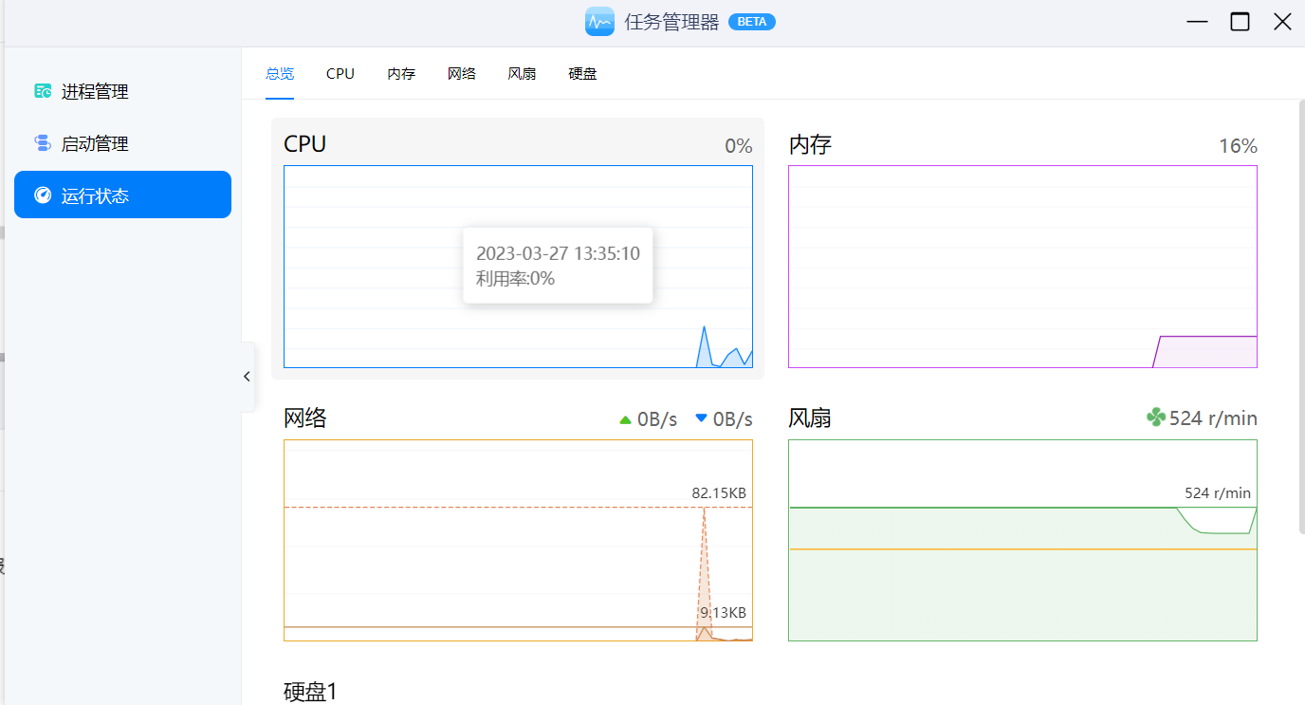The image size is (1305, 705).
Task: Click the 82.15KB peak label
Action: click(719, 493)
